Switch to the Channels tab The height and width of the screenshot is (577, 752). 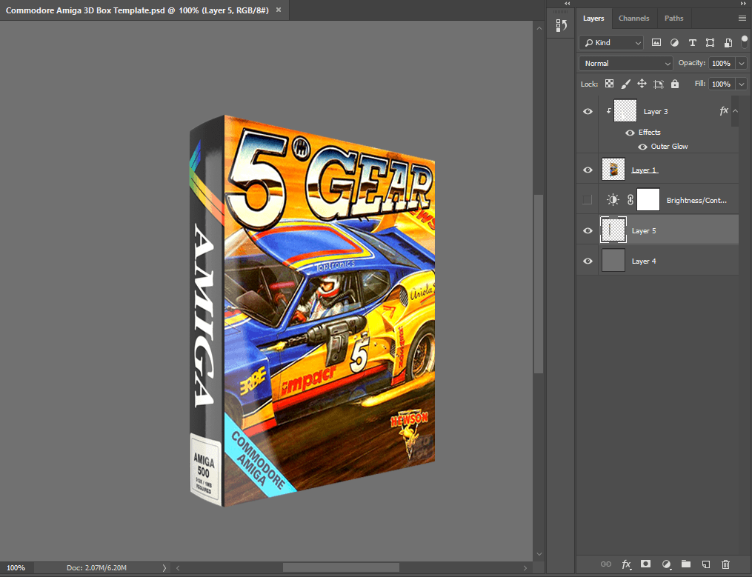coord(633,19)
